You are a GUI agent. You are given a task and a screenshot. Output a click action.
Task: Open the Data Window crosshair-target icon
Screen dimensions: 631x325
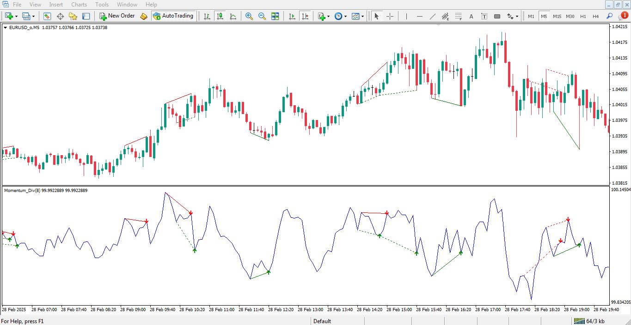pyautogui.click(x=60, y=16)
